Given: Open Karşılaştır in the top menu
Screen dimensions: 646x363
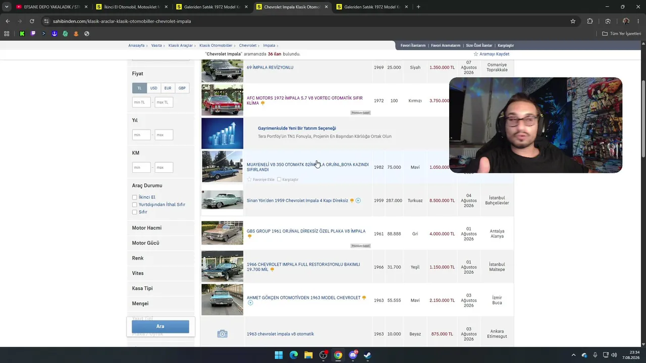Looking at the screenshot, I should click(x=506, y=45).
